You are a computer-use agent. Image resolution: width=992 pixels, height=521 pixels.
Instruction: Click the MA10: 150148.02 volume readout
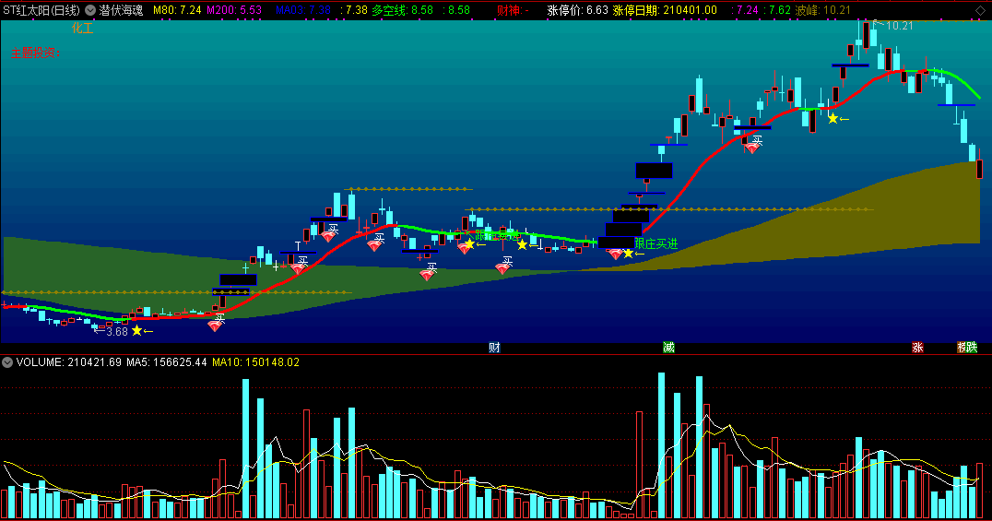pos(255,362)
